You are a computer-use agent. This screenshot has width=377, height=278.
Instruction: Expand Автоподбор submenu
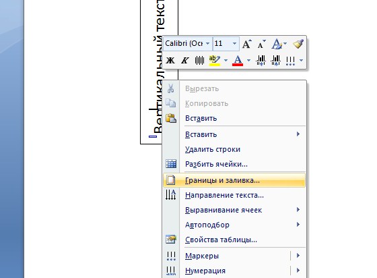tap(234, 225)
